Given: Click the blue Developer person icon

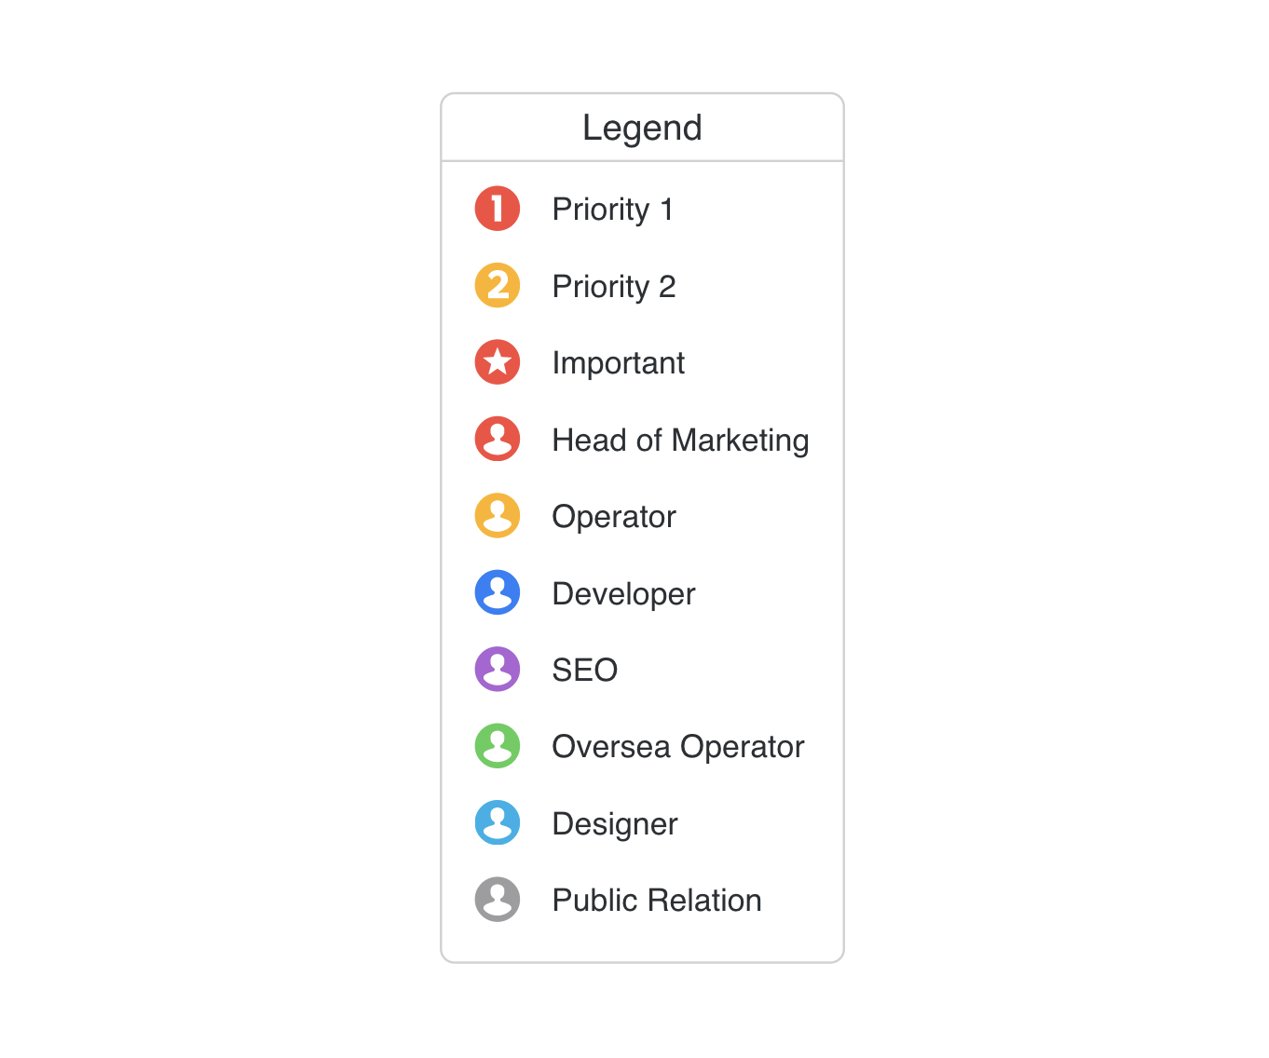Looking at the screenshot, I should coord(498,592).
